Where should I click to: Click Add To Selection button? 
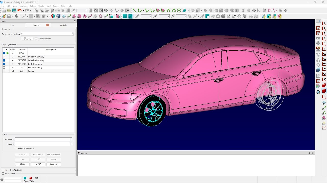54,154
